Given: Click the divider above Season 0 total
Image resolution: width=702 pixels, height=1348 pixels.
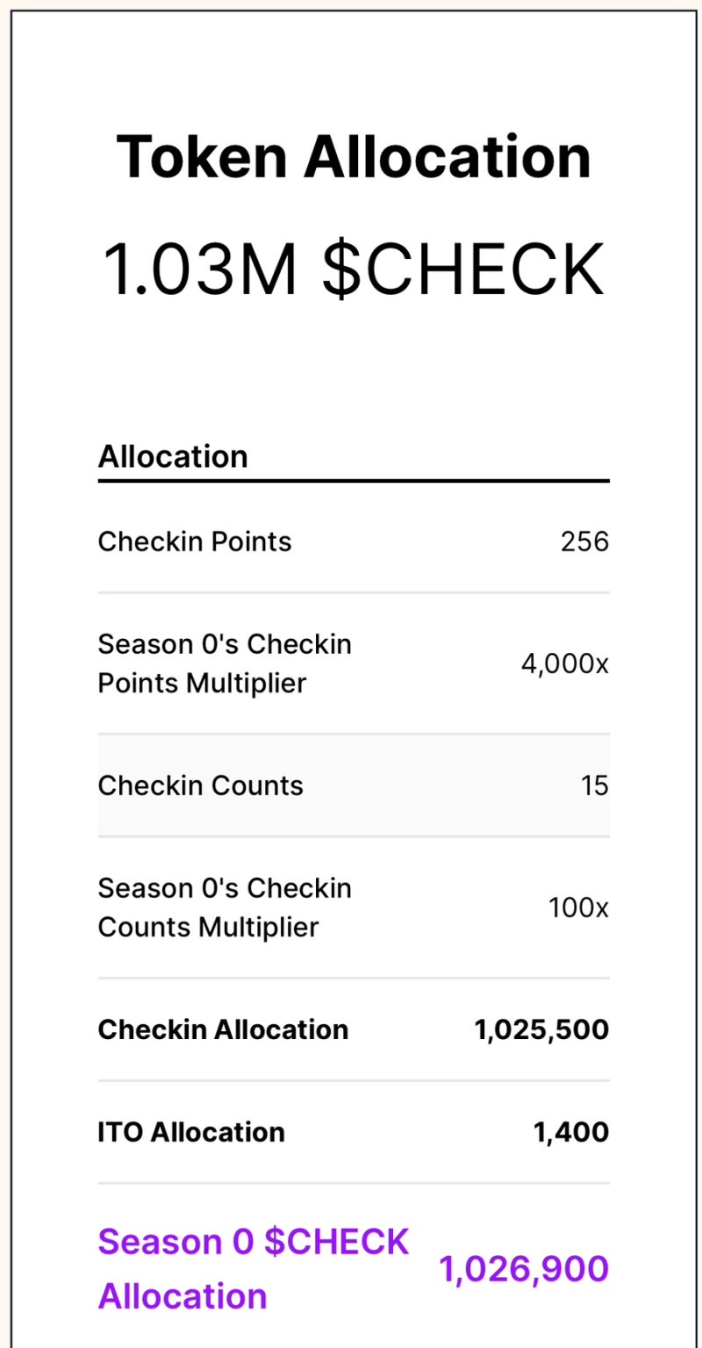Looking at the screenshot, I should tap(353, 1184).
